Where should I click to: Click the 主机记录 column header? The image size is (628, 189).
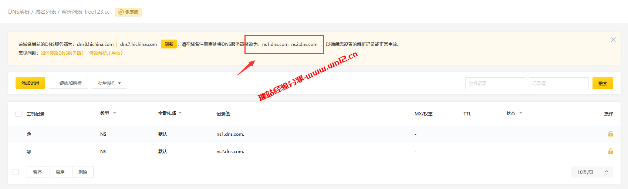(x=36, y=114)
